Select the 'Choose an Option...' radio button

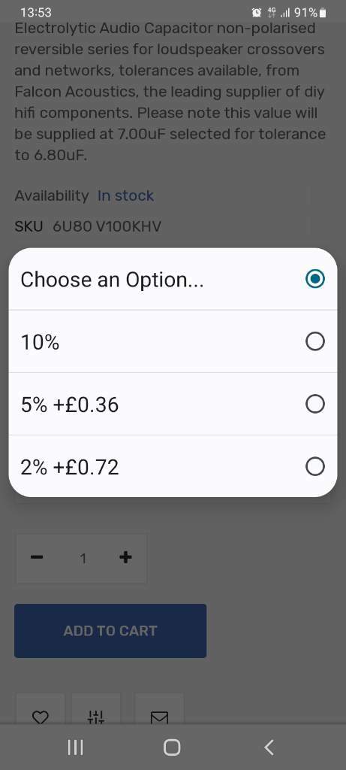click(314, 279)
